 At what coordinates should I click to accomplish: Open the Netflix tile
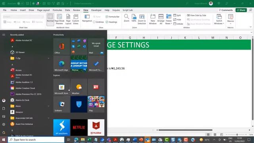coord(79,128)
